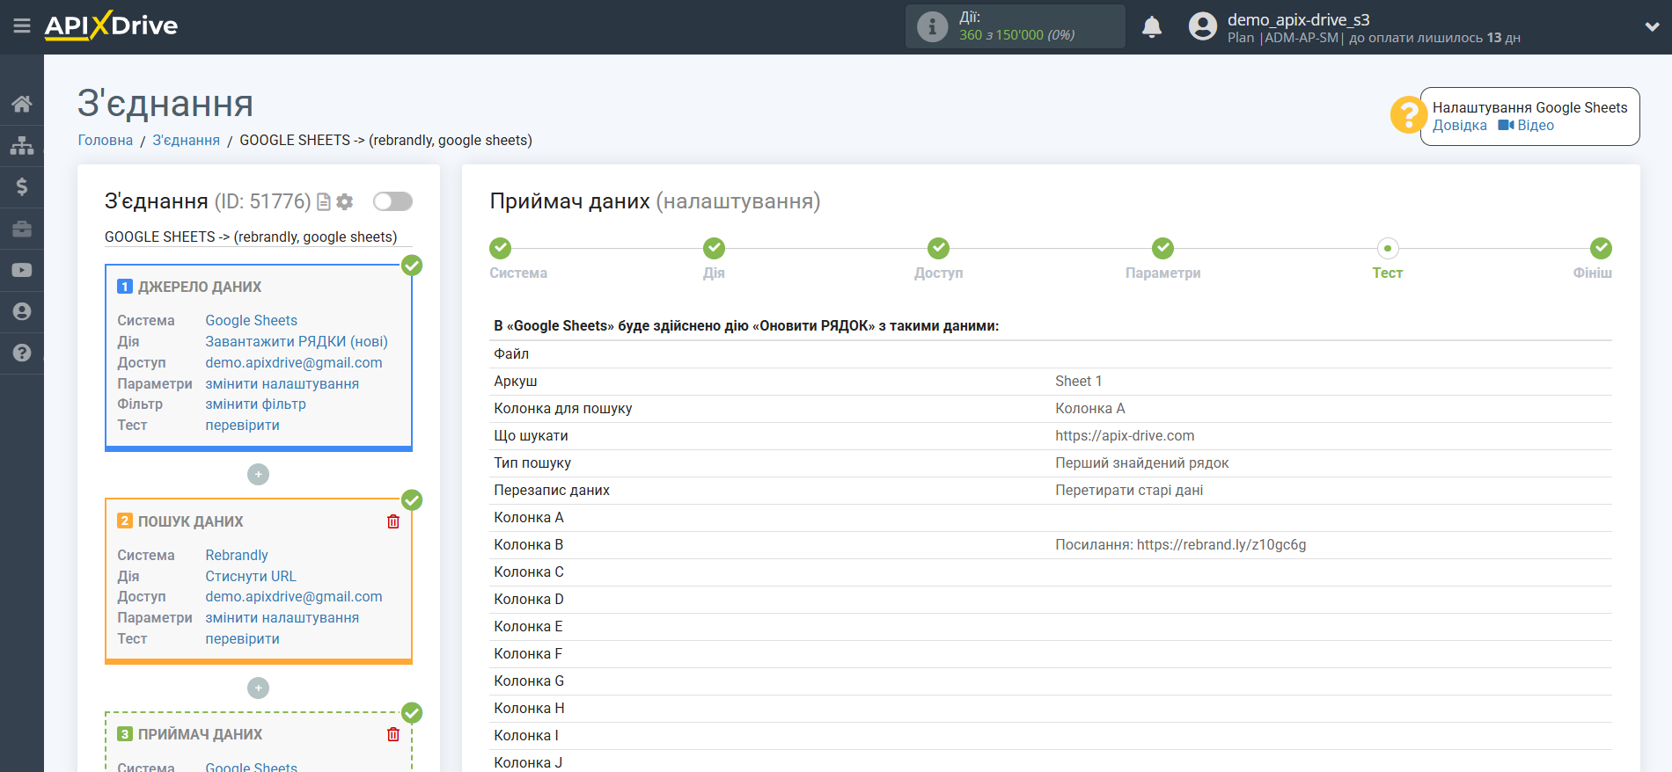Image resolution: width=1672 pixels, height=772 pixels.
Task: Open the YouTube video sidebar icon
Action: [22, 270]
